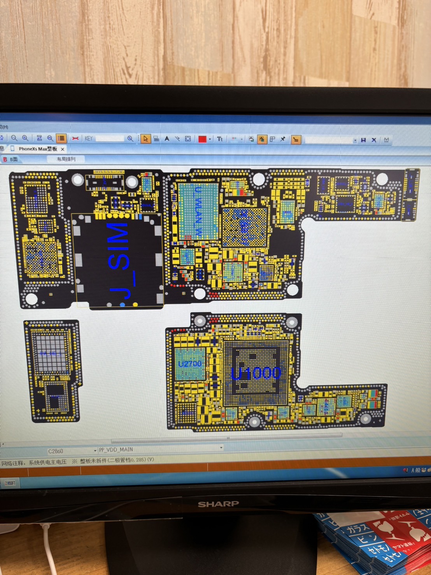Image resolution: width=431 pixels, height=575 pixels.
Task: Focus the KEY search input field
Action: [110, 138]
